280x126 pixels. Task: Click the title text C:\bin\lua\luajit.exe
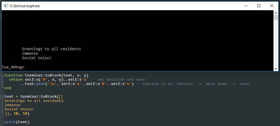pos(25,6)
